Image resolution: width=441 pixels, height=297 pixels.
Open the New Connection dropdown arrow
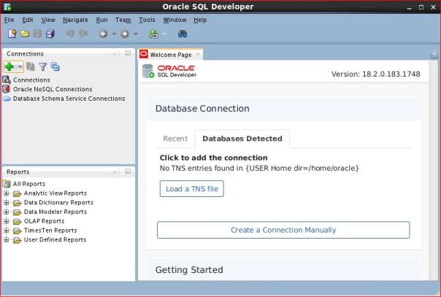click(x=20, y=67)
